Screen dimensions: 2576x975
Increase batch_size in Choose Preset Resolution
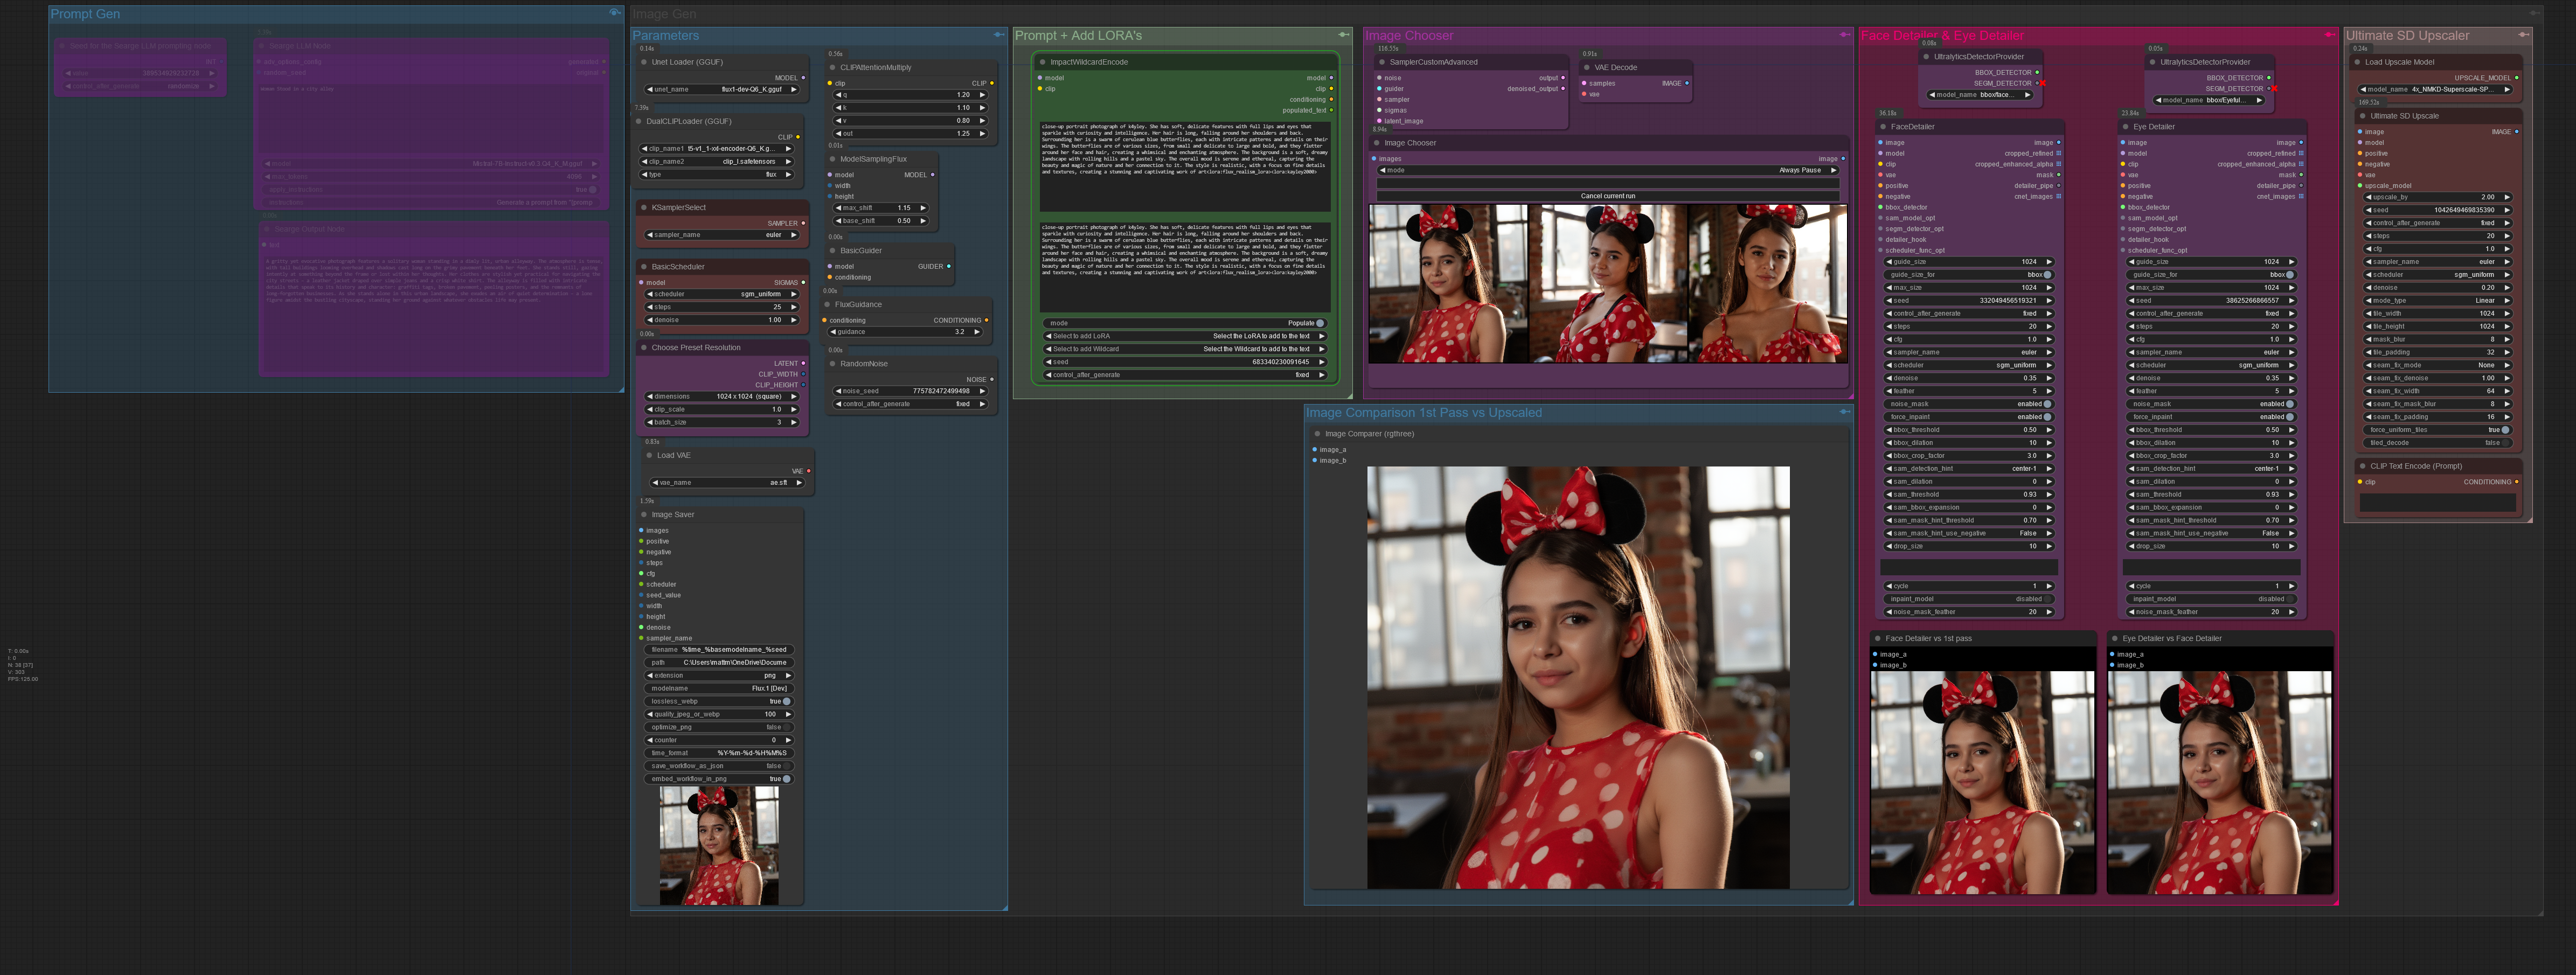(794, 422)
